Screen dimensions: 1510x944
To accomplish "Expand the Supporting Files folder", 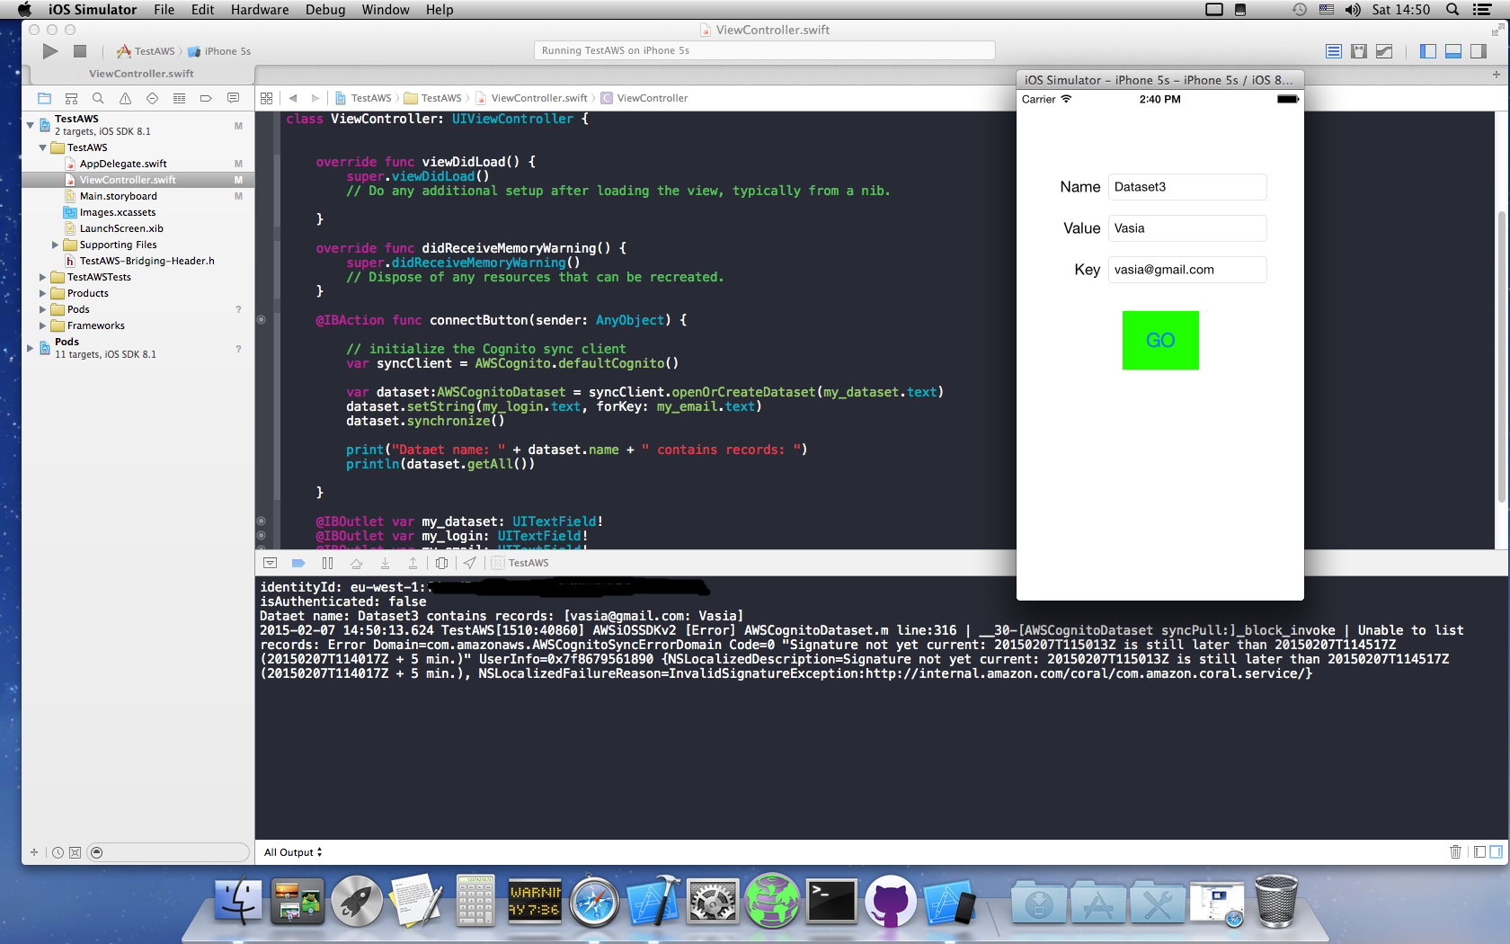I will [x=55, y=245].
